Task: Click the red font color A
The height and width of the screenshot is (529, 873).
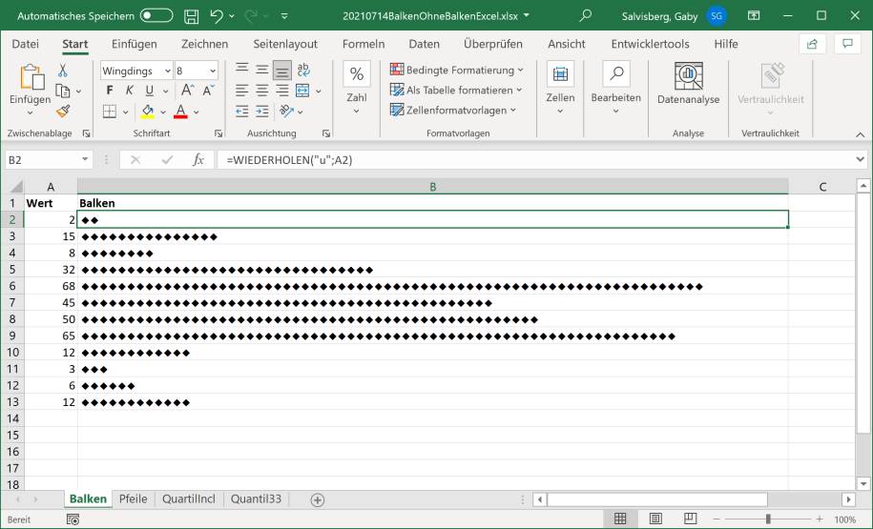Action: (x=180, y=112)
